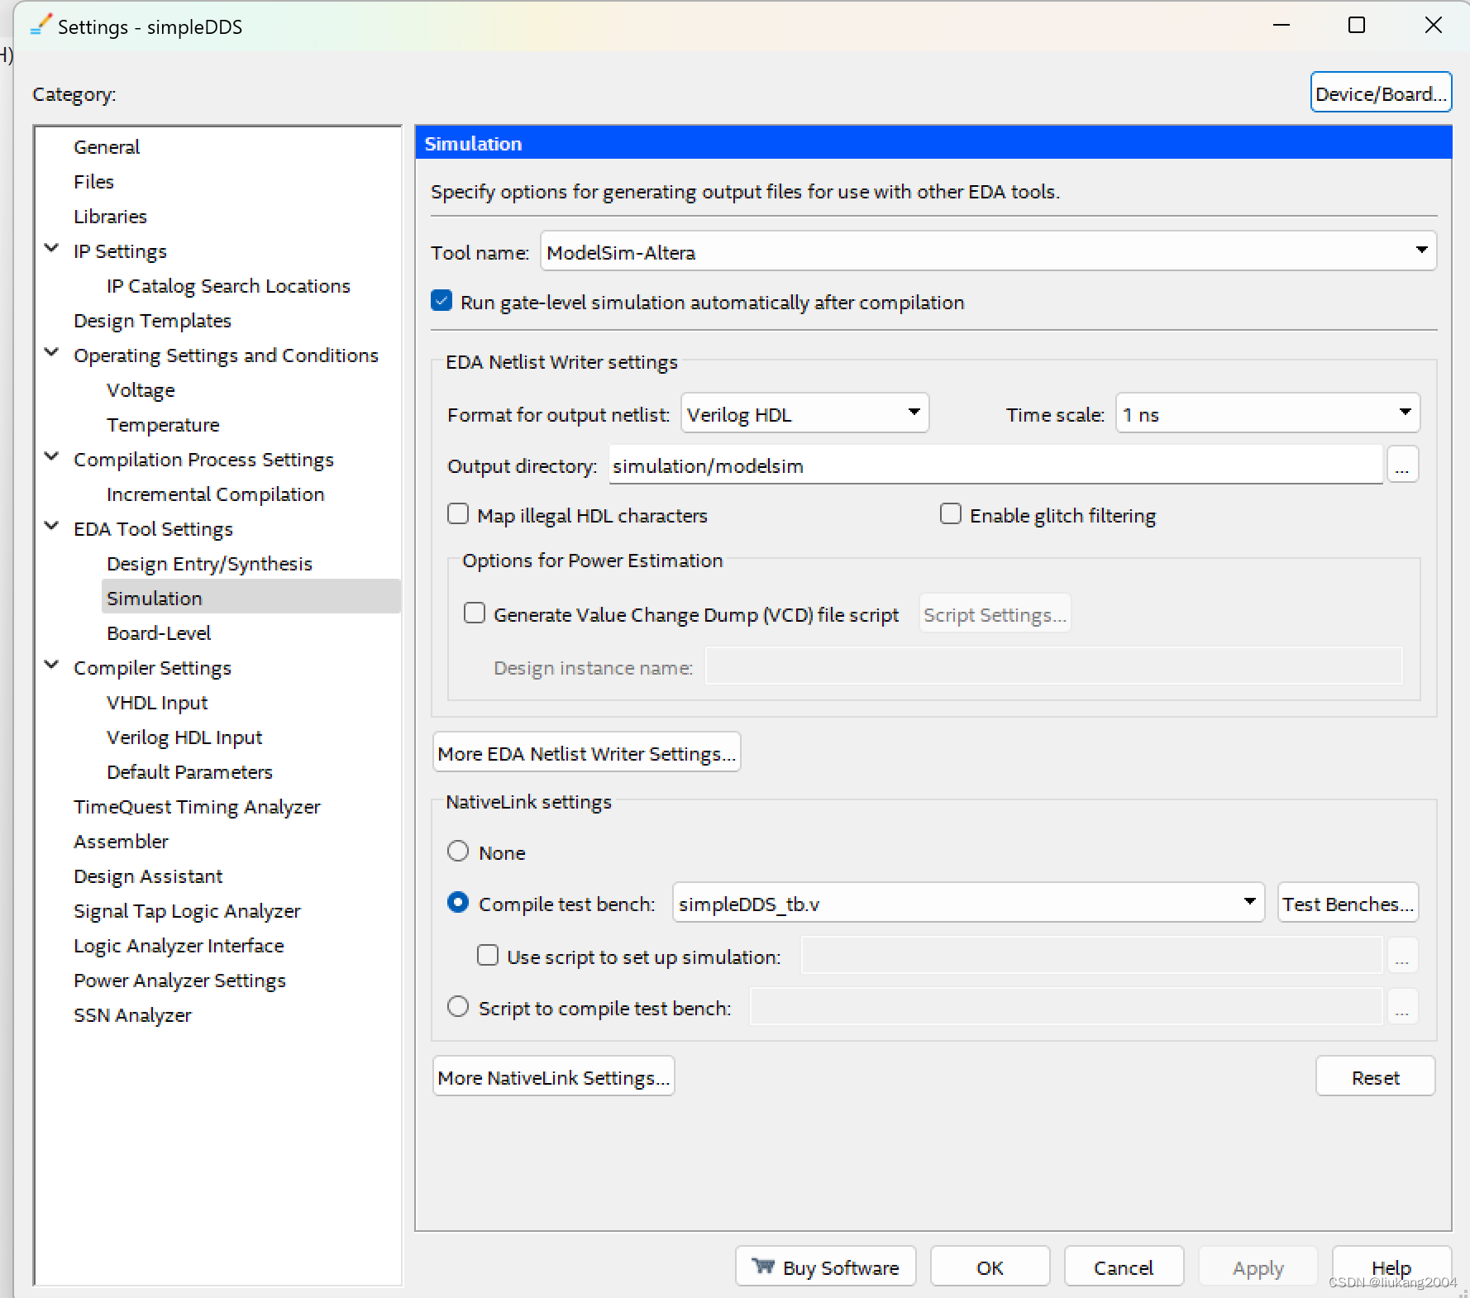Open the Voltage settings page
The height and width of the screenshot is (1298, 1470).
pyautogui.click(x=141, y=390)
